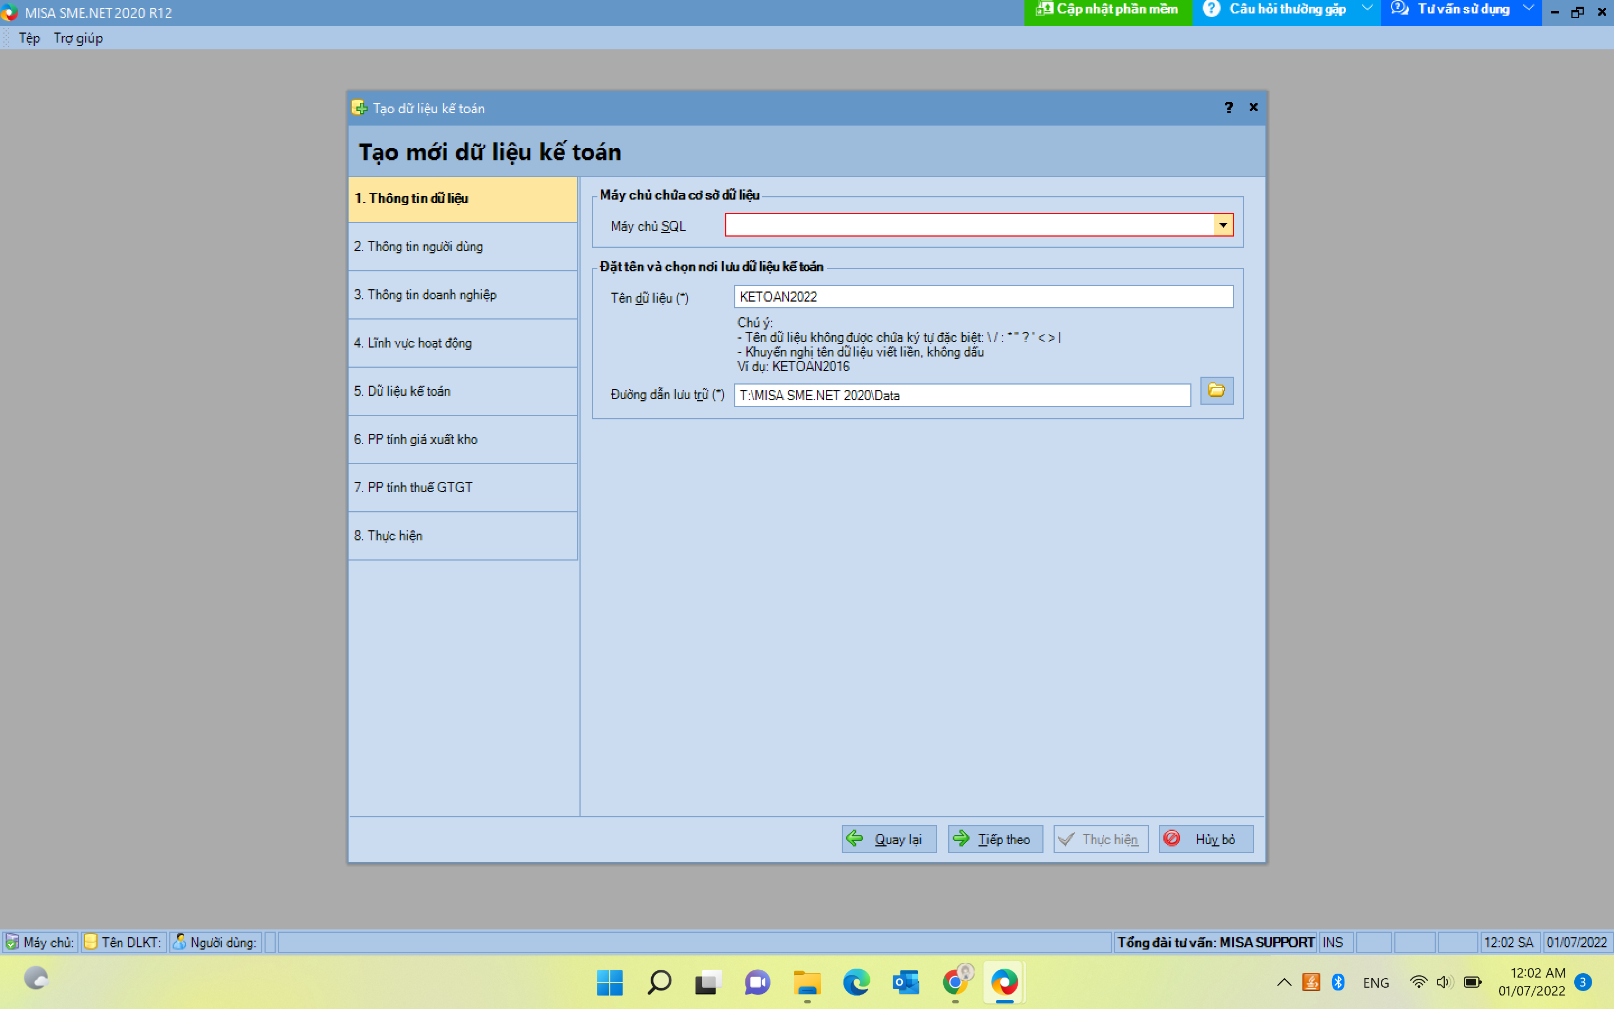The width and height of the screenshot is (1614, 1009).
Task: Select step 3. Thông tin doanh nghiệp
Action: click(x=463, y=295)
